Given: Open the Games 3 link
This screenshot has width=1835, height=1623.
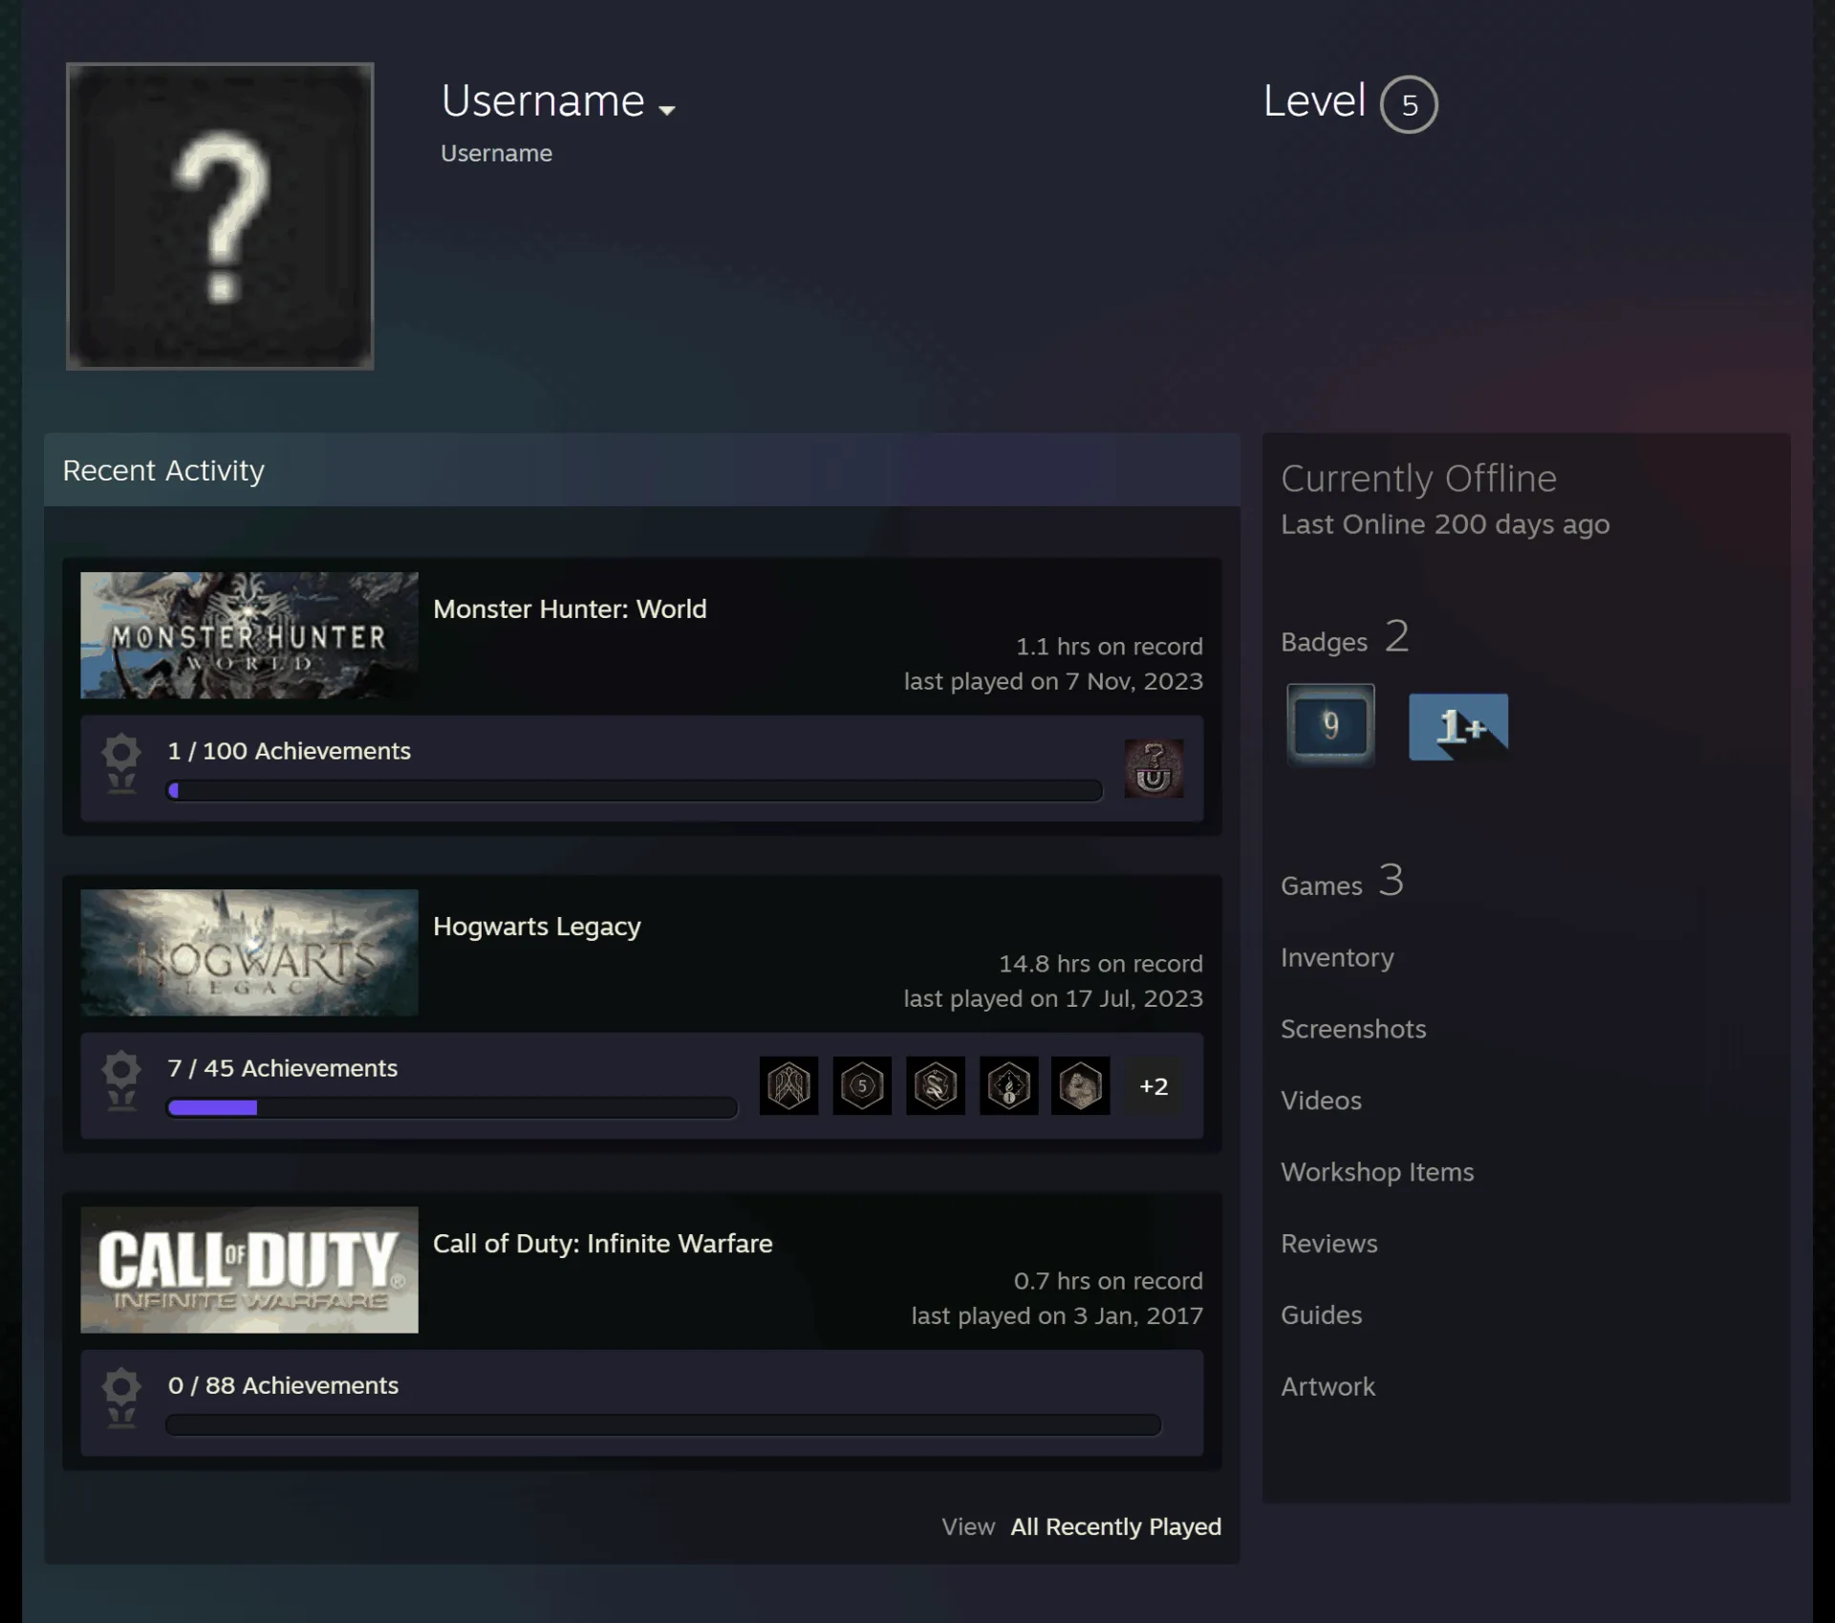Looking at the screenshot, I should tap(1342, 882).
